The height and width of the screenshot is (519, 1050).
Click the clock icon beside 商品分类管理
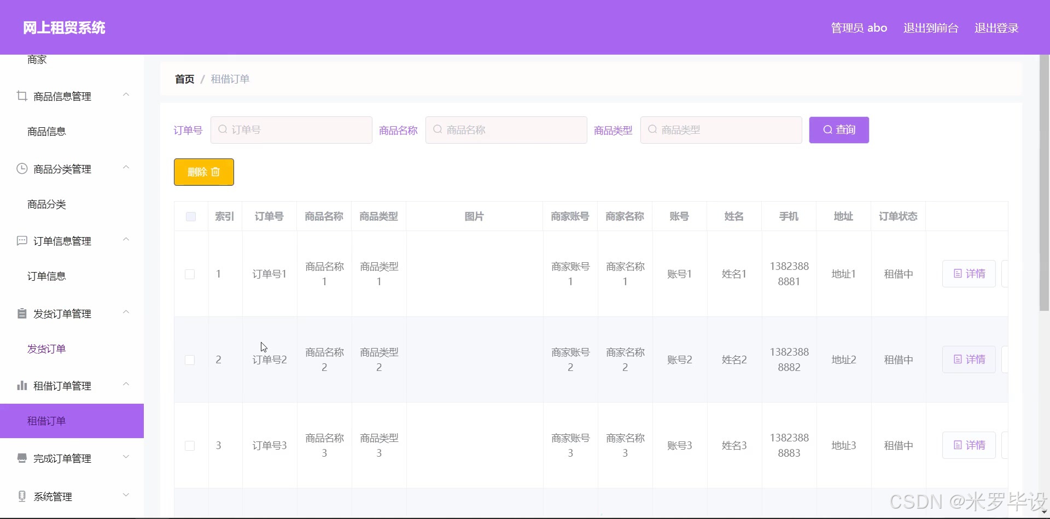[22, 168]
